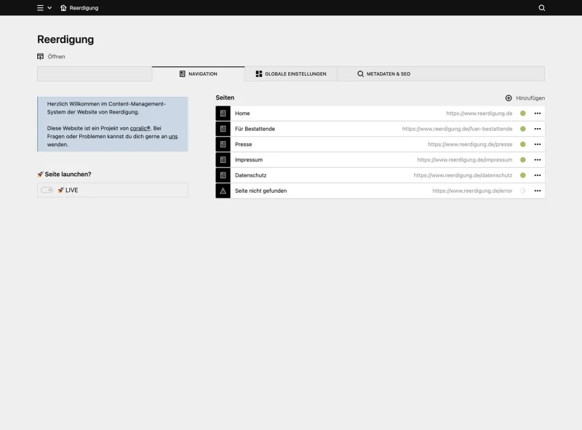Click the Navigation tab's document icon

point(182,73)
